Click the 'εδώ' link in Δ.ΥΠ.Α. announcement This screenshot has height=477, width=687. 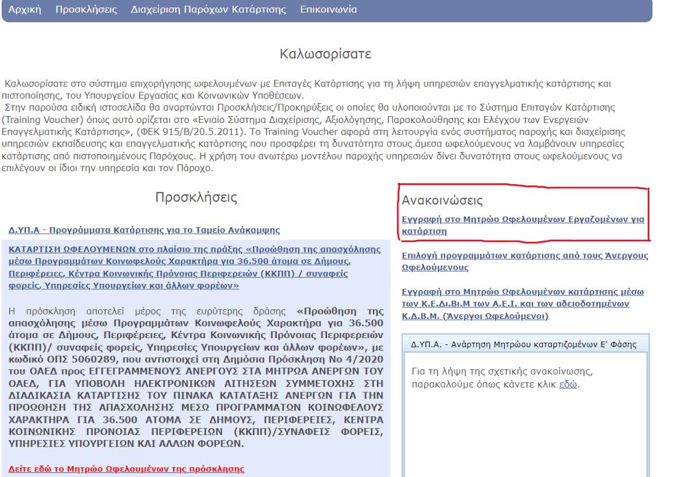point(568,384)
